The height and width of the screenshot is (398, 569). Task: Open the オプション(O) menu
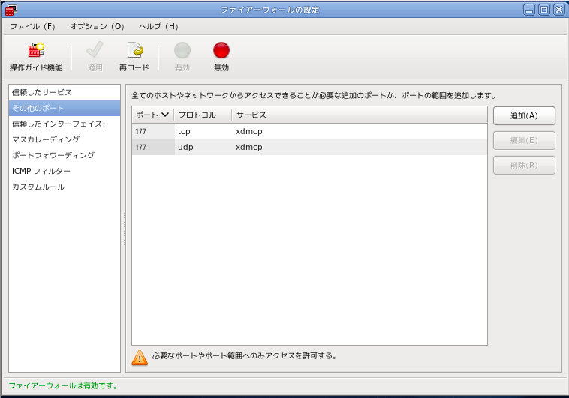pyautogui.click(x=97, y=26)
